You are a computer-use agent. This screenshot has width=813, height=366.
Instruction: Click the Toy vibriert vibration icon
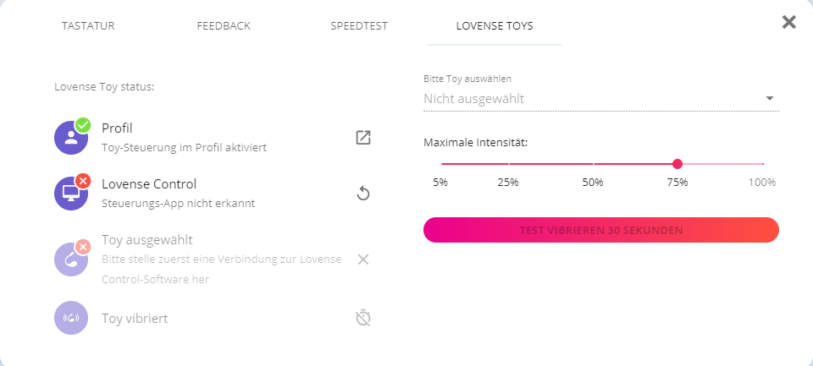tap(71, 319)
